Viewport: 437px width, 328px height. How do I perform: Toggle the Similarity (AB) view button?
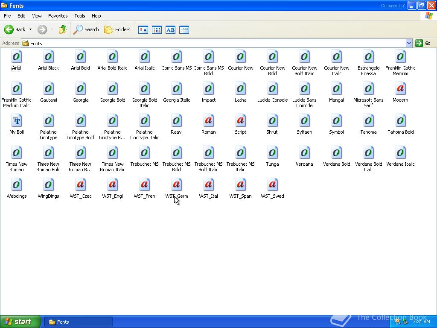pos(171,29)
